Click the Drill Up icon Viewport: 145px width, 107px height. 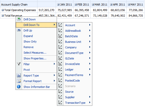pyautogui.click(x=19, y=30)
